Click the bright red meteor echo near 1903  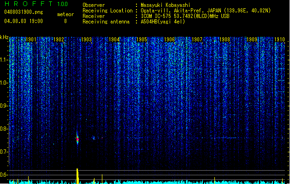pyautogui.click(x=77, y=138)
